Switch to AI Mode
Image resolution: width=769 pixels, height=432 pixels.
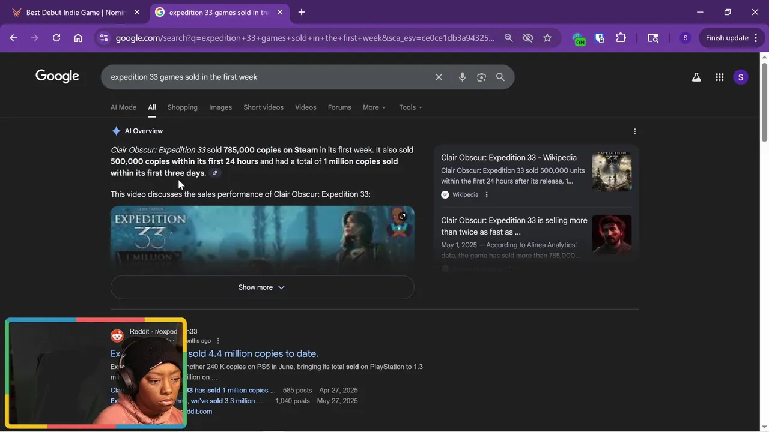pos(123,107)
